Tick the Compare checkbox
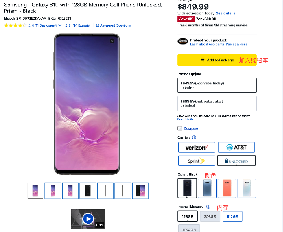The image size is (283, 232). tap(180, 128)
